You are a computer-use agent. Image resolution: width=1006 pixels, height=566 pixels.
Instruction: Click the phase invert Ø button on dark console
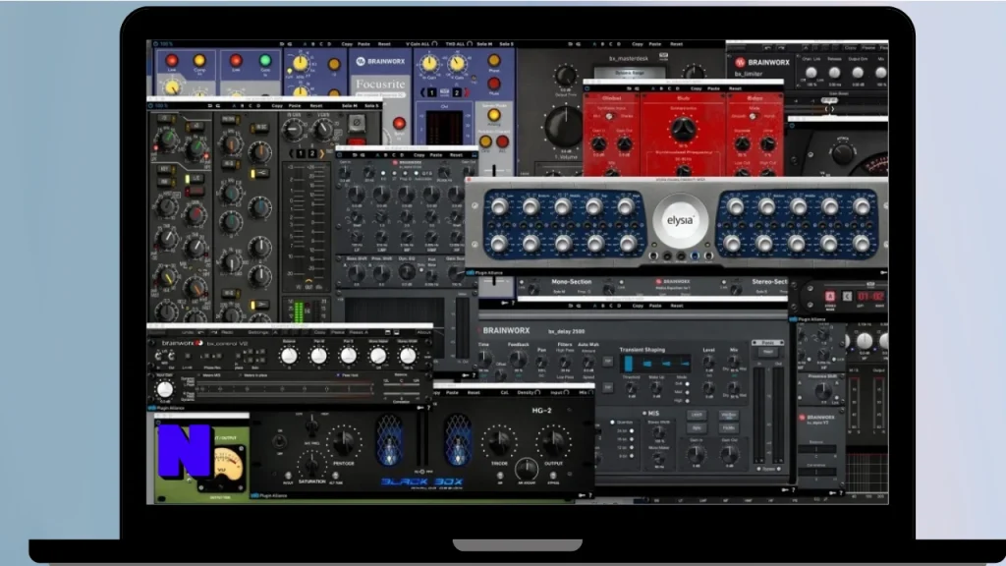coord(357,122)
